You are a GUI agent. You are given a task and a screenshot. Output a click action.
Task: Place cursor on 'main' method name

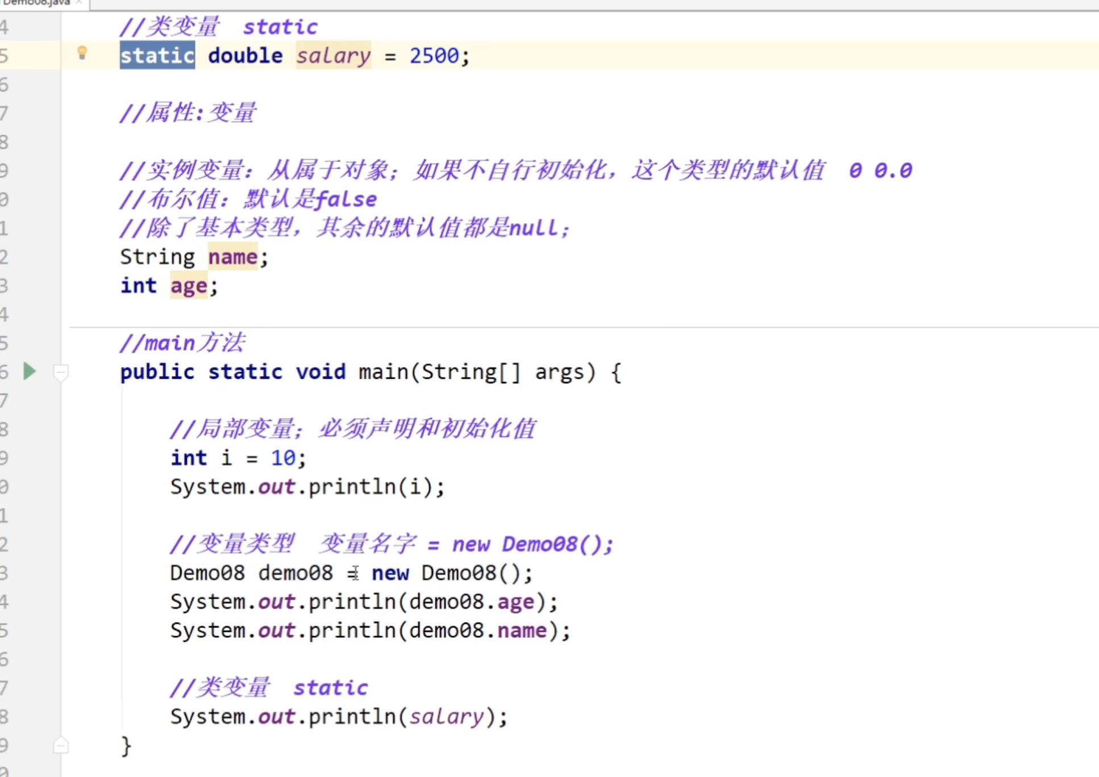click(383, 372)
